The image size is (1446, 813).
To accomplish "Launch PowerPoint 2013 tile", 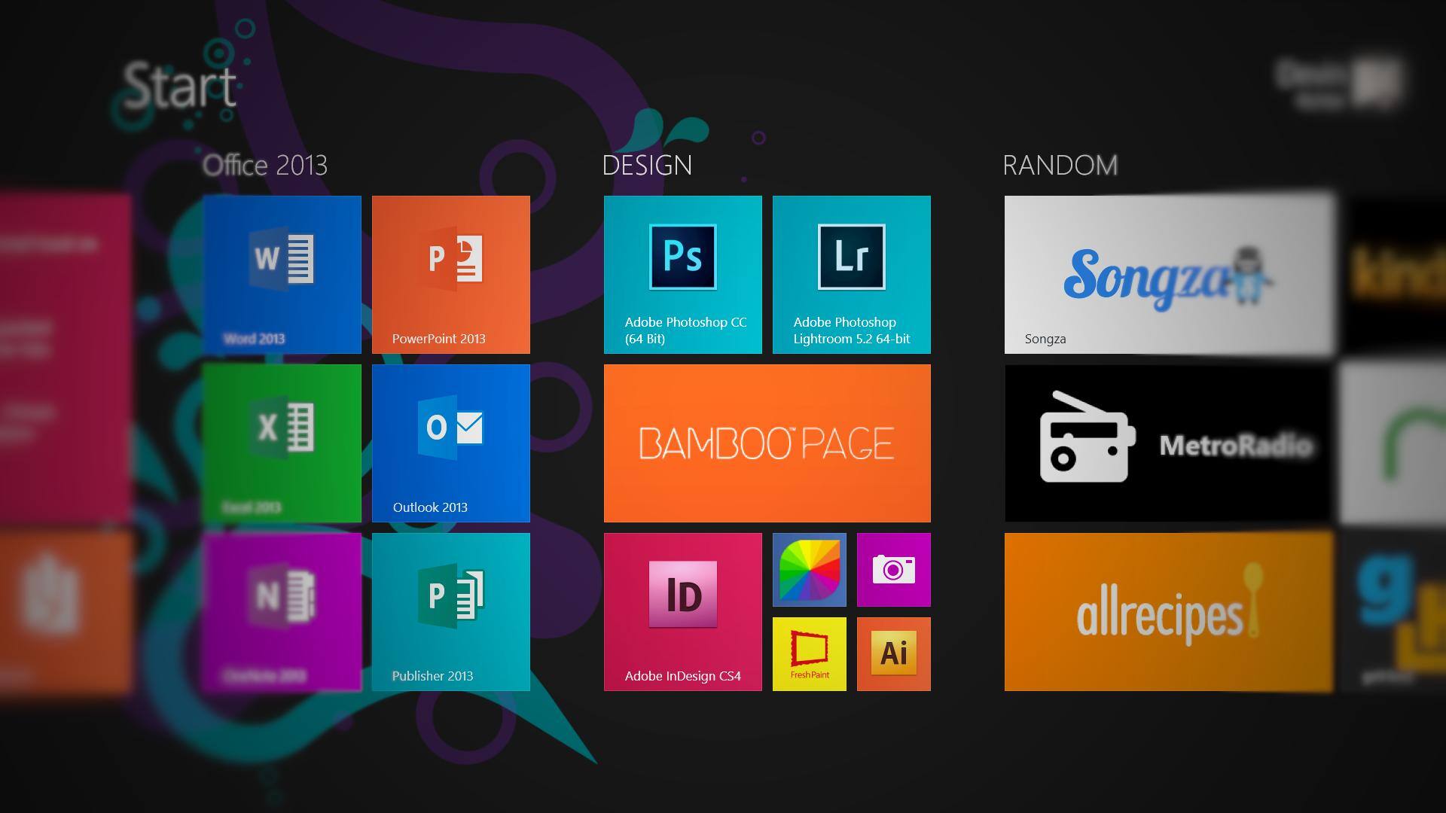I will tap(450, 274).
